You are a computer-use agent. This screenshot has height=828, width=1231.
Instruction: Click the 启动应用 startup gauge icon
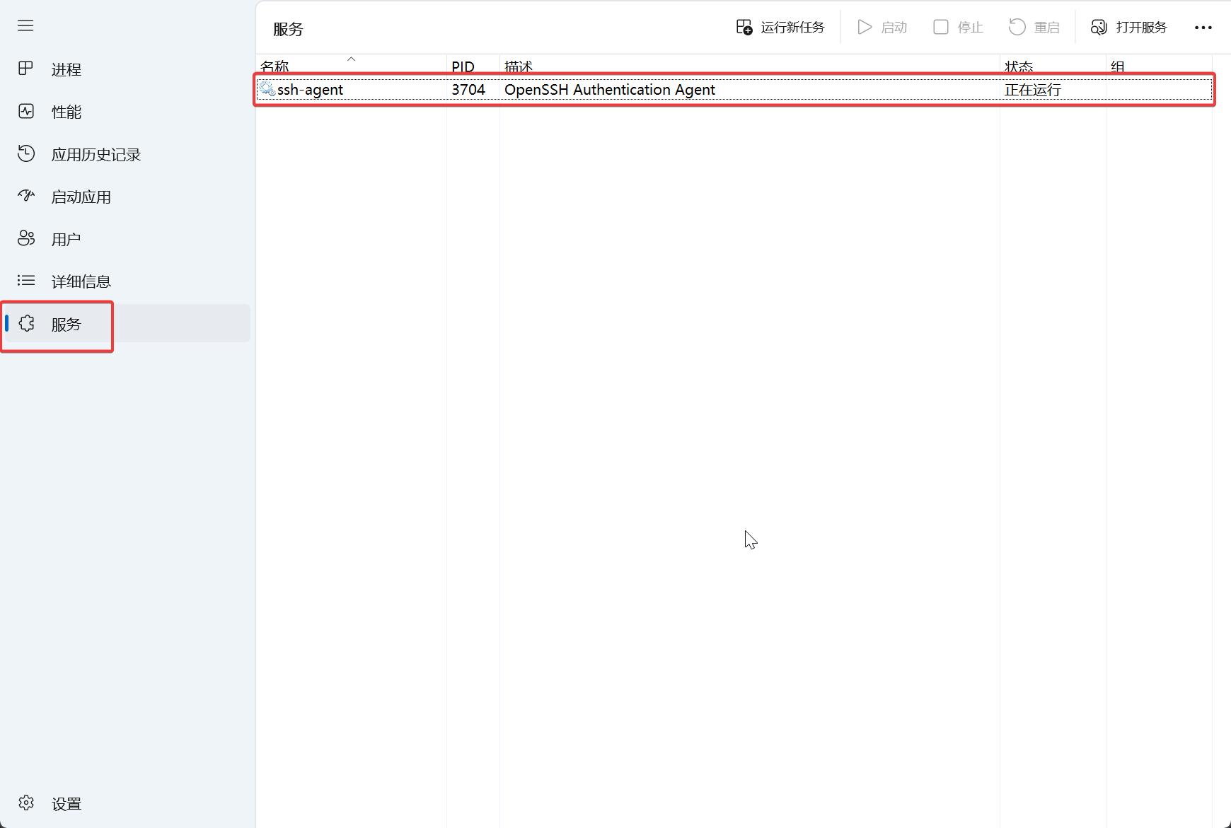[26, 197]
